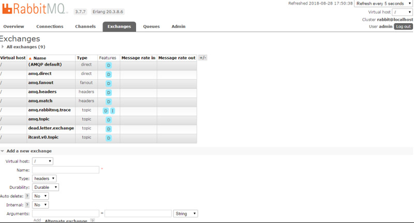Navigate to the Admin tab
This screenshot has width=414, height=223.
(179, 27)
